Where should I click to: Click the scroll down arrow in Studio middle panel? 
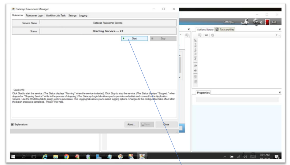(179, 77)
